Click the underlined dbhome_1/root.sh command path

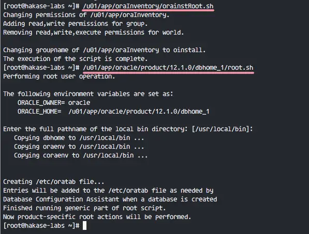click(x=168, y=68)
